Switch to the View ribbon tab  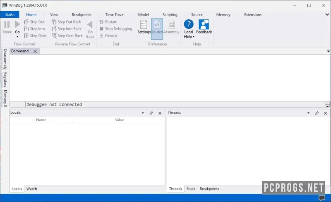pos(54,15)
